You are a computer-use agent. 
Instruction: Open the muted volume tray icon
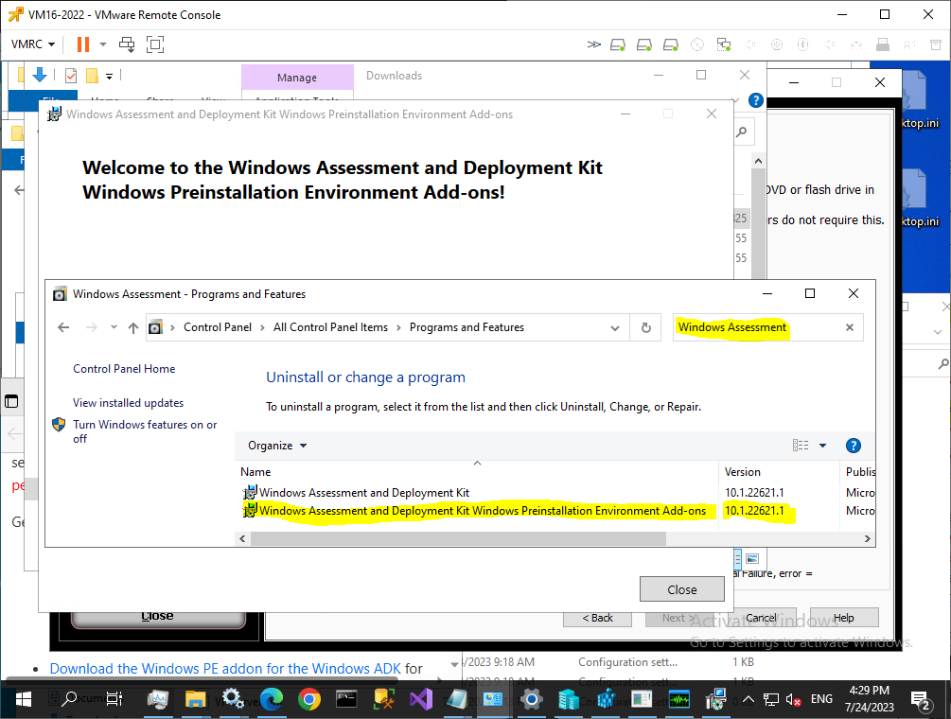[793, 699]
